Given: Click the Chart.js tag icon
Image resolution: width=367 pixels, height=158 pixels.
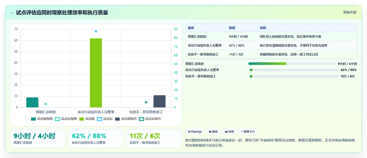Looking at the screenshot, I should [x=189, y=132].
